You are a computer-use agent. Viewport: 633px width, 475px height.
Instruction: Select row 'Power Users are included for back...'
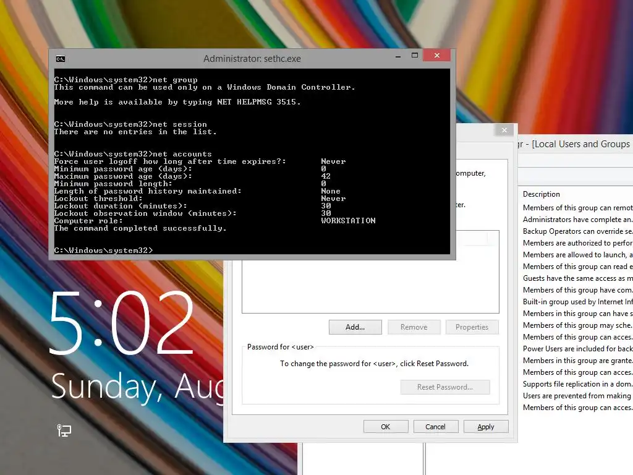point(577,349)
